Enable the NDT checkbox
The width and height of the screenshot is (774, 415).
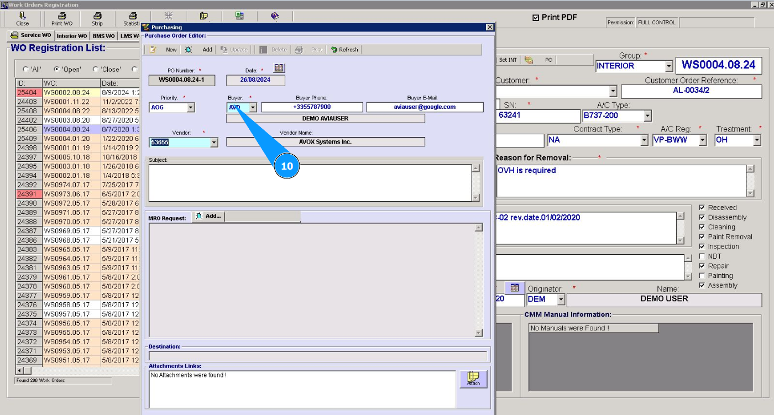point(702,256)
